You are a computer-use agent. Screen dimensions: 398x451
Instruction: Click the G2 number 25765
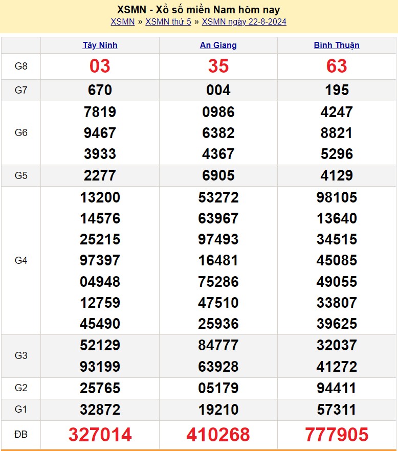100,388
